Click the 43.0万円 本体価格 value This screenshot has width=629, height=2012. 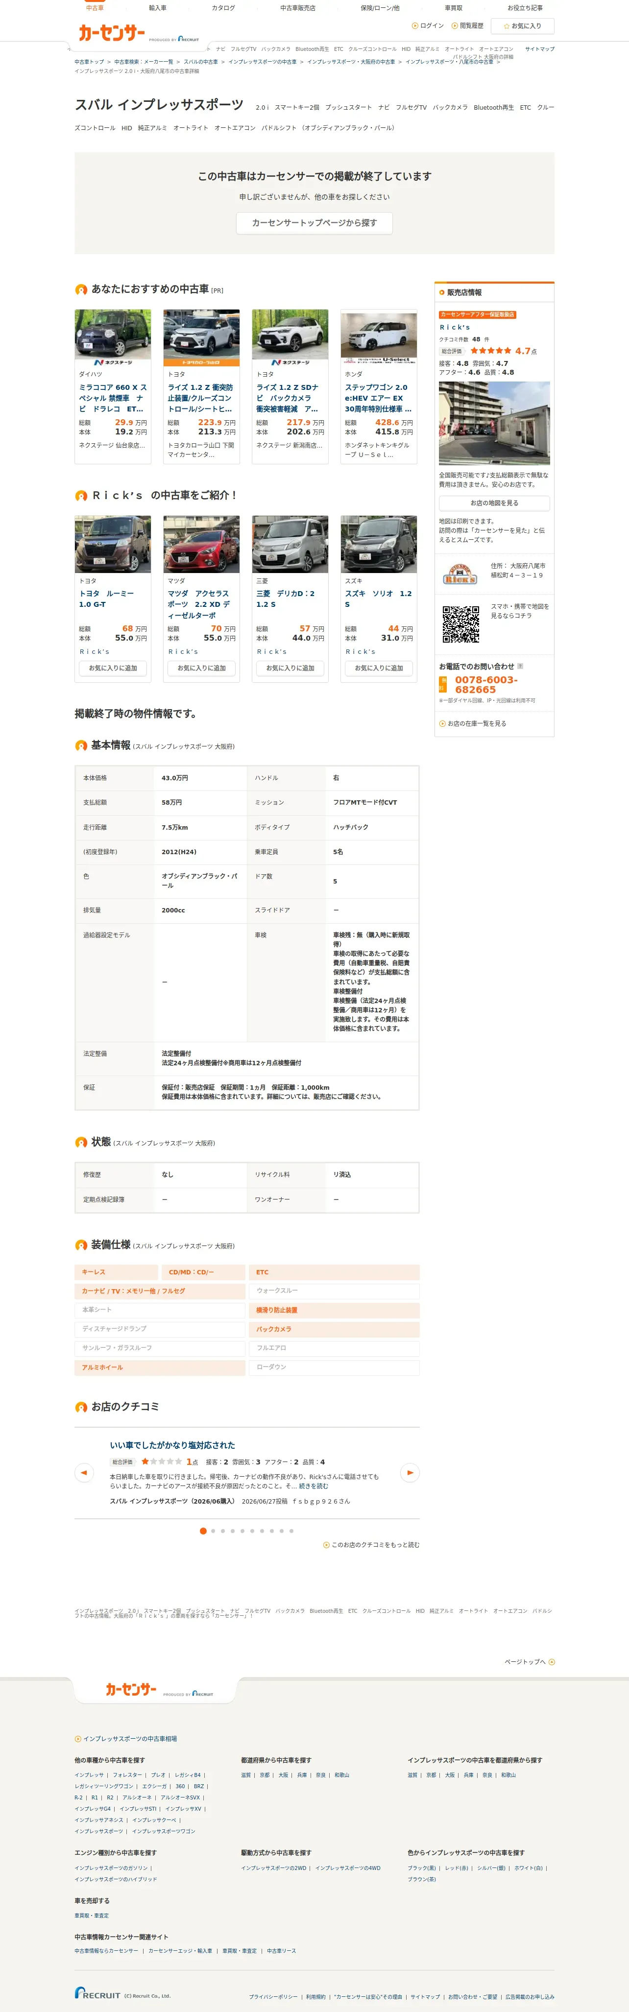175,778
